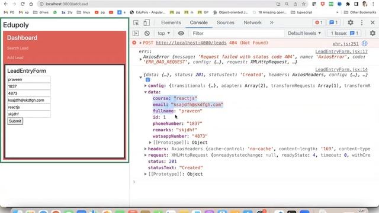Expand the POST 404 error entry
This screenshot has height=213, width=379.
[140, 43]
